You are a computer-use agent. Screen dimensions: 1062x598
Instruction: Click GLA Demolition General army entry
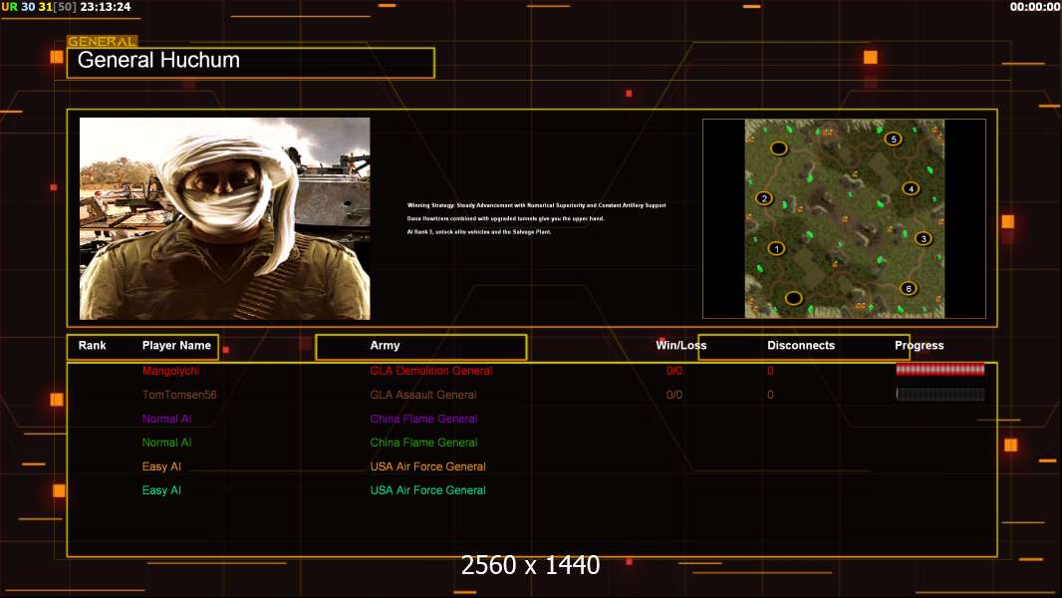(x=430, y=371)
